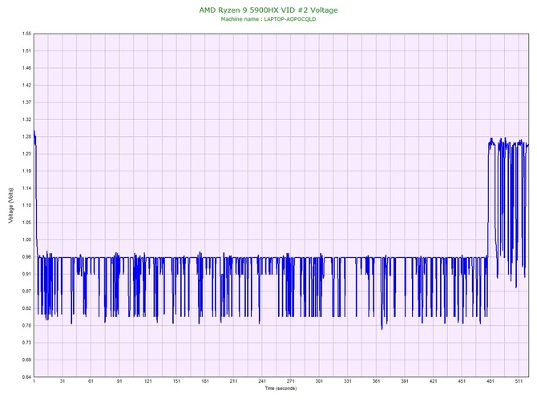This screenshot has width=537, height=402.
Task: Click the 'Machine name : LAPTOP-AOPGCQLD' subtitle
Action: click(268, 19)
